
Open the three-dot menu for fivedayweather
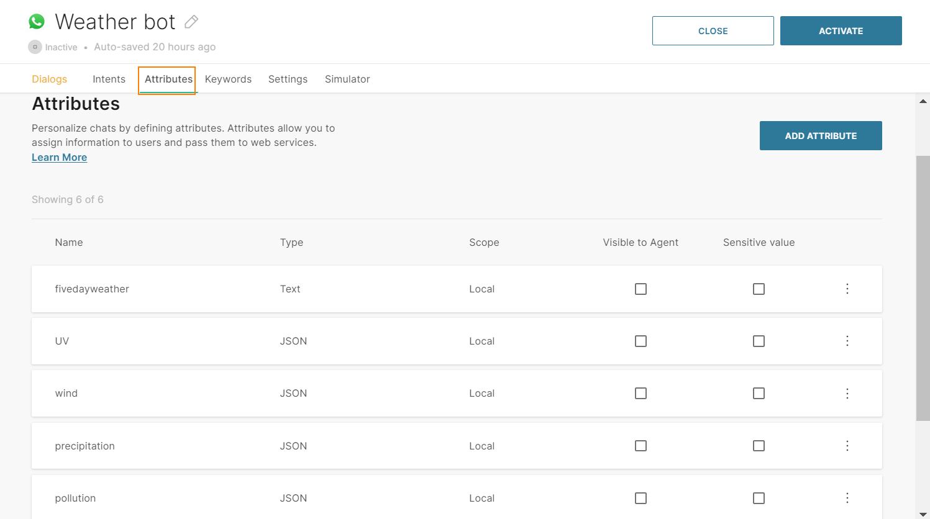[847, 289]
